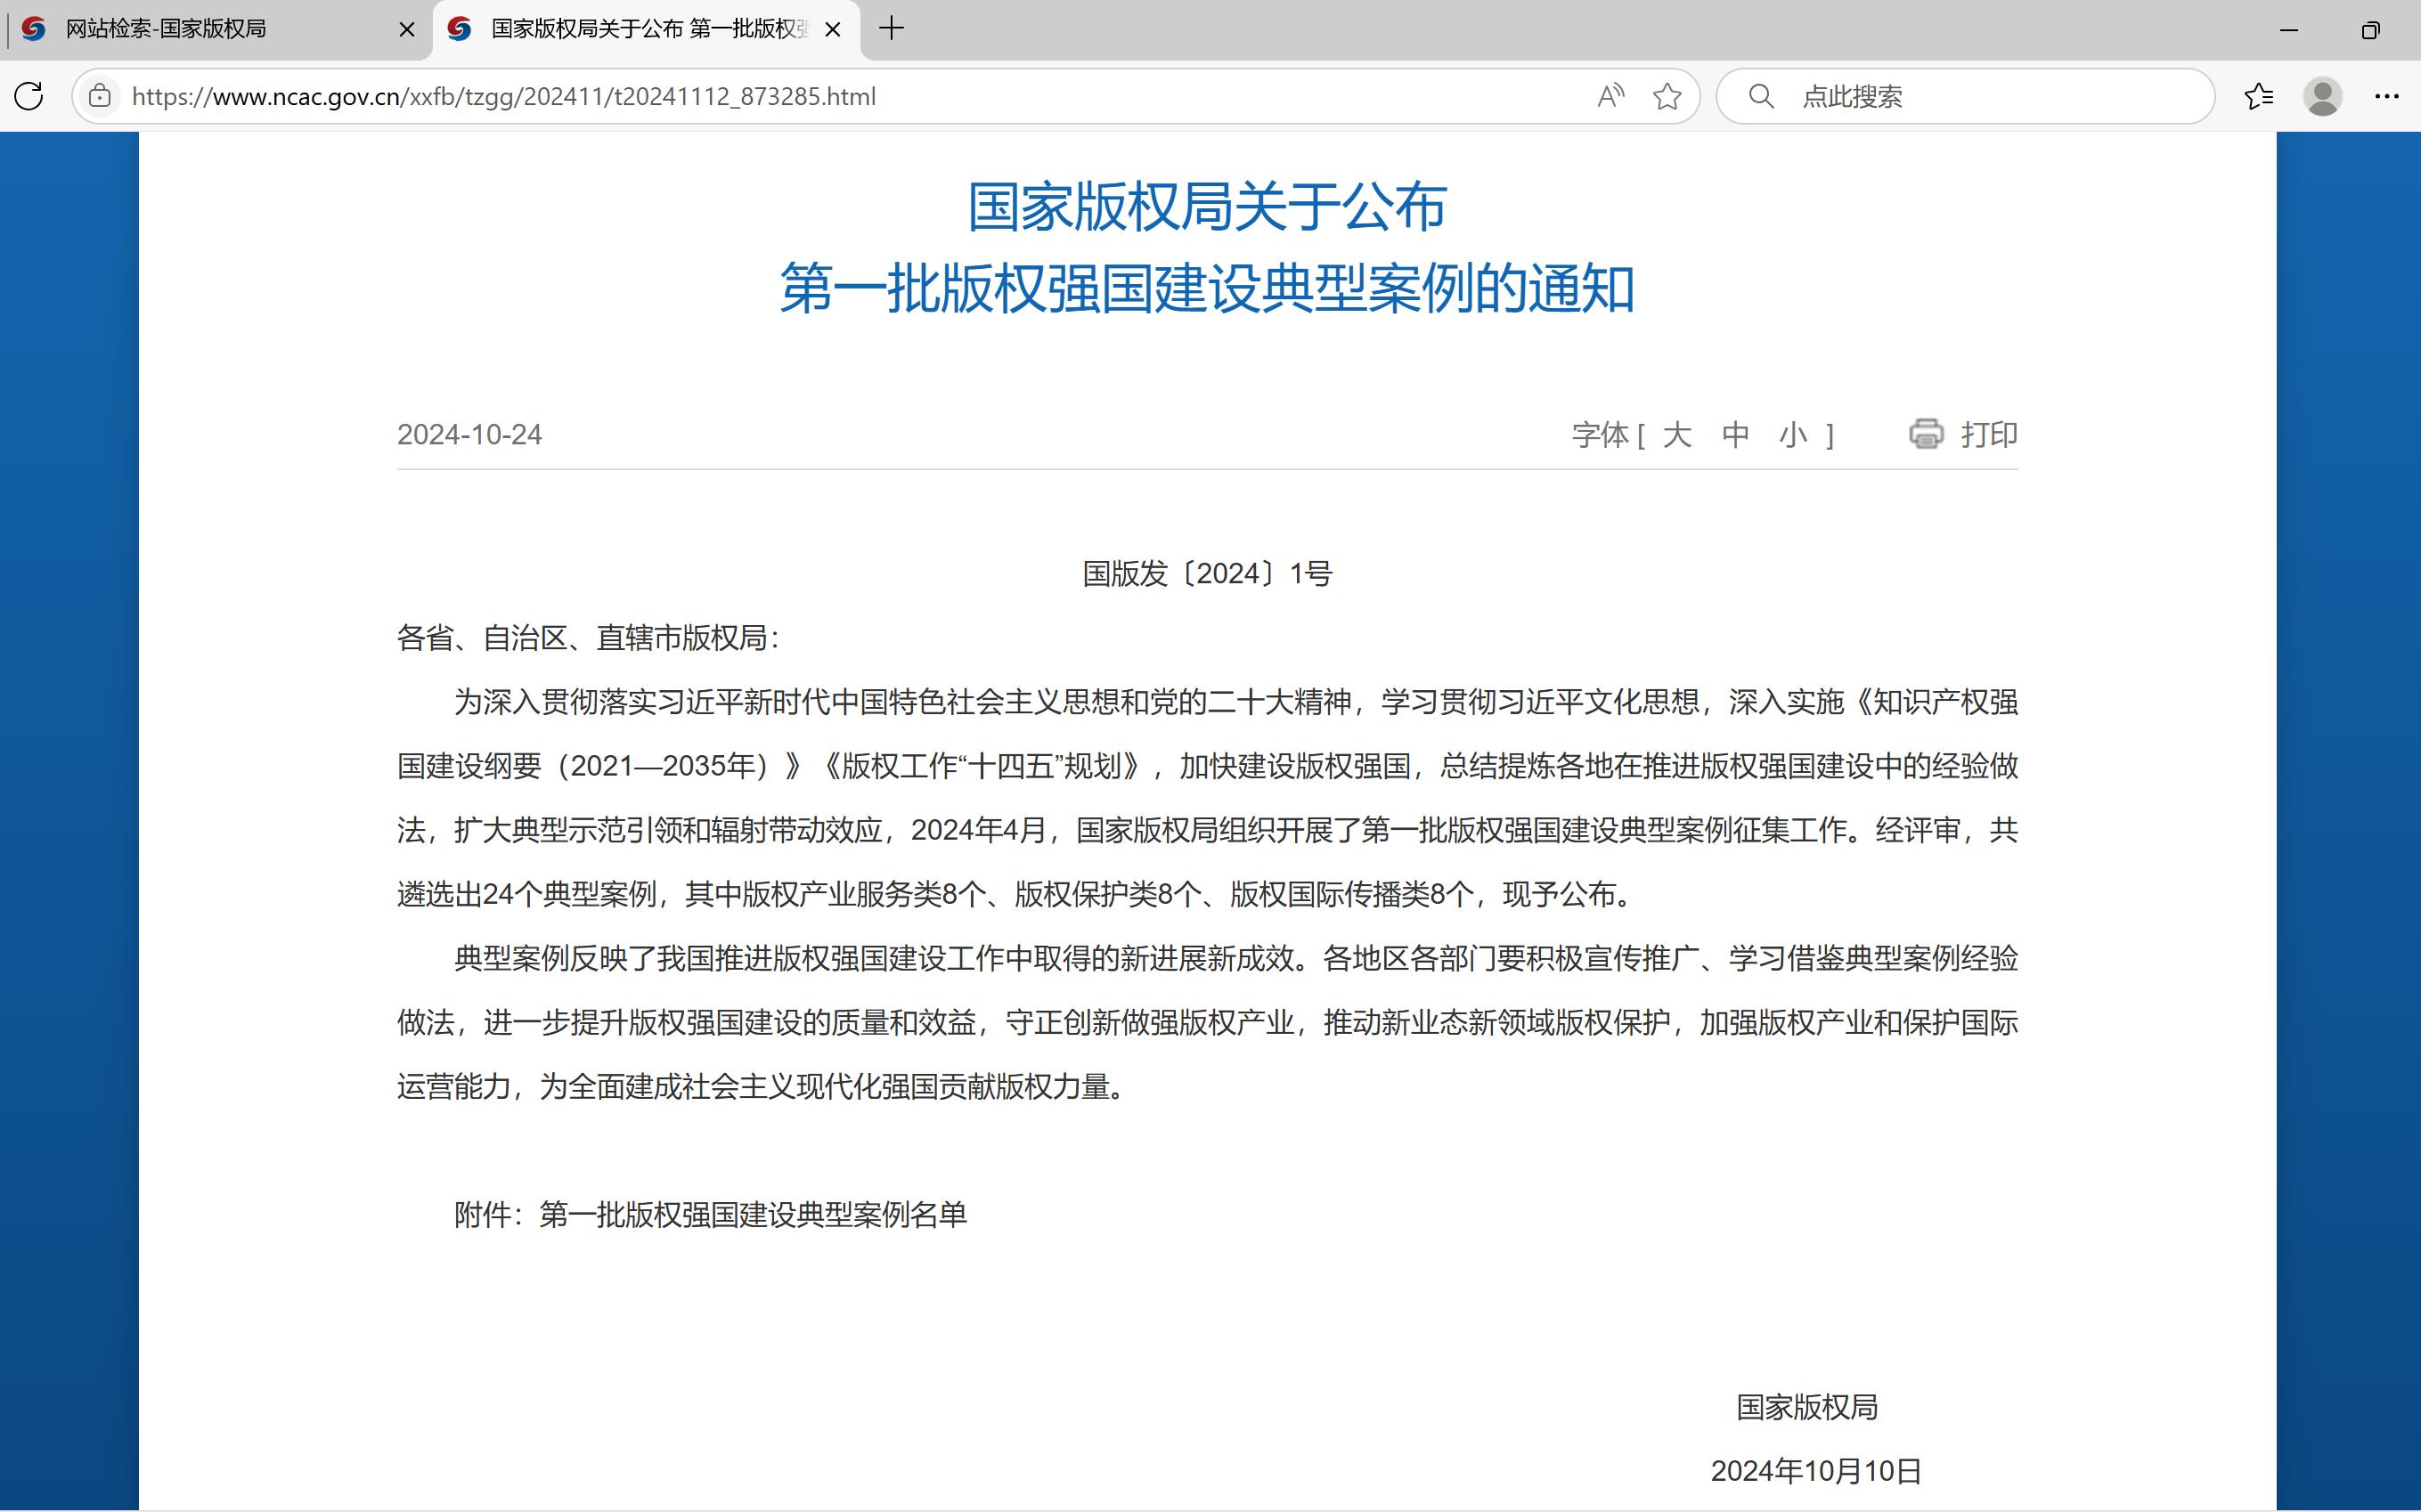This screenshot has height=1512, width=2421.
Task: Click the printer icon
Action: pyautogui.click(x=1926, y=434)
